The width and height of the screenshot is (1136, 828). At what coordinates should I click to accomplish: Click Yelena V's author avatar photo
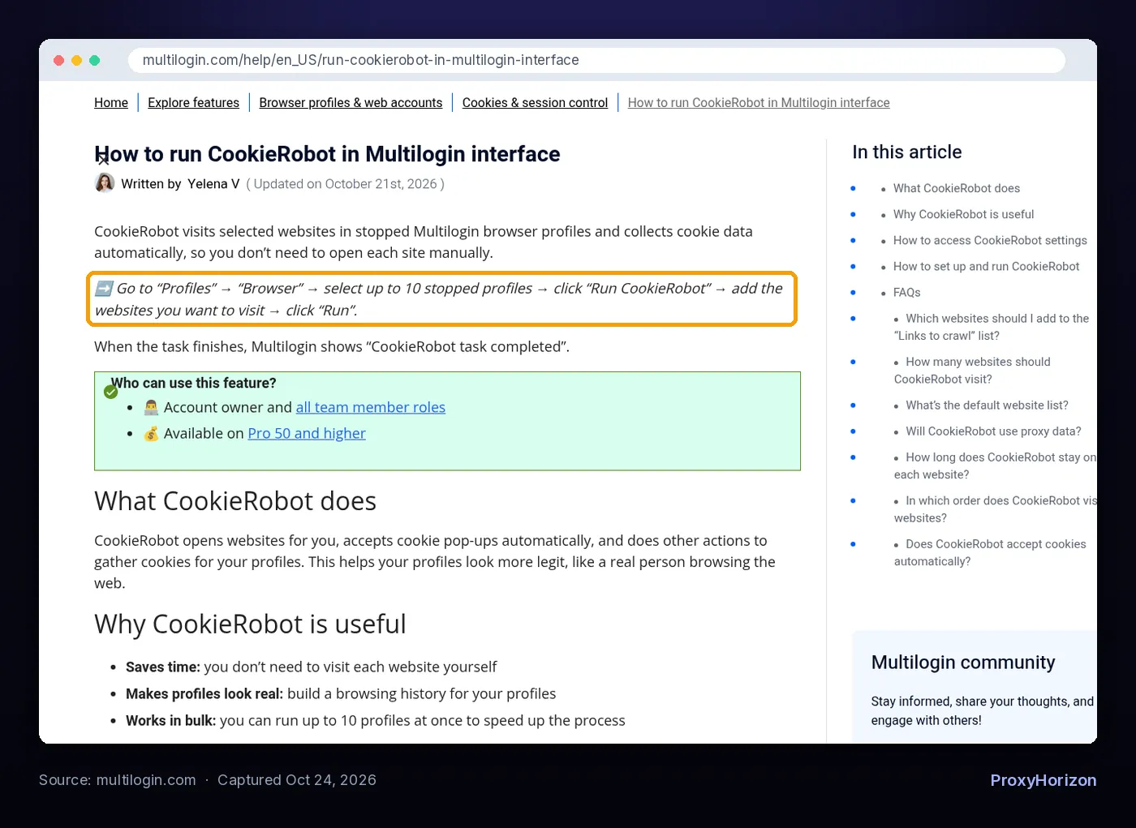105,183
